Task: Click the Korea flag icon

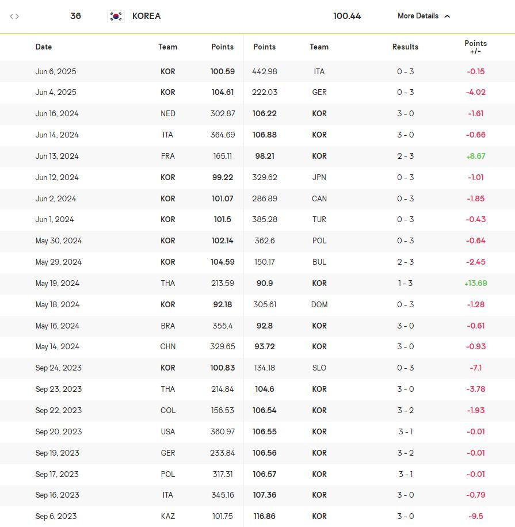Action: click(116, 16)
